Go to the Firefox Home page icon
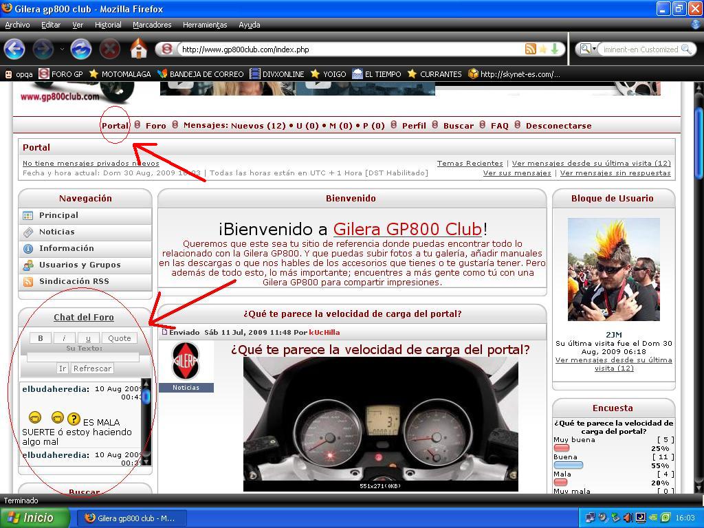Screen dimensions: 704x528 pyautogui.click(x=139, y=49)
